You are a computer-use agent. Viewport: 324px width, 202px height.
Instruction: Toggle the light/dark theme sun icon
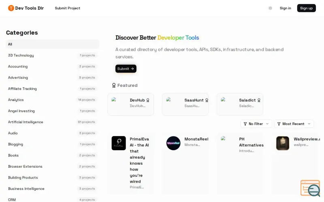click(x=270, y=8)
